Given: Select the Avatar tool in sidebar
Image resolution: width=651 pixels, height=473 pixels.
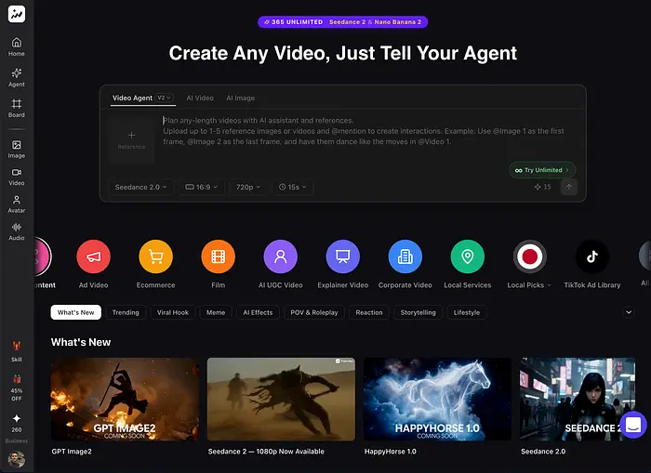Looking at the screenshot, I should pos(17,203).
